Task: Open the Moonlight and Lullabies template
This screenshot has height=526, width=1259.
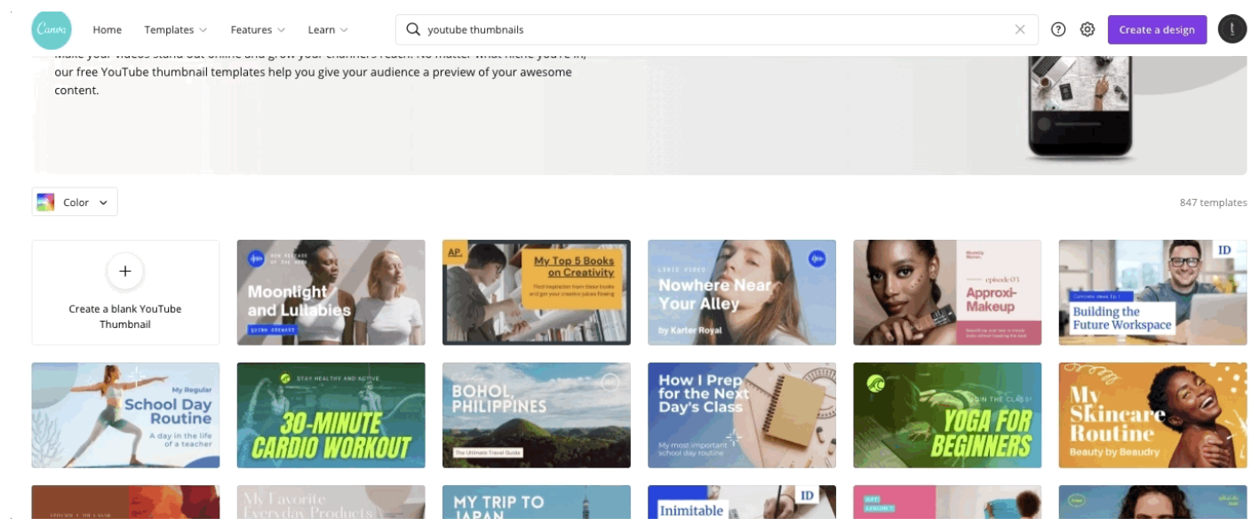Action: [331, 292]
